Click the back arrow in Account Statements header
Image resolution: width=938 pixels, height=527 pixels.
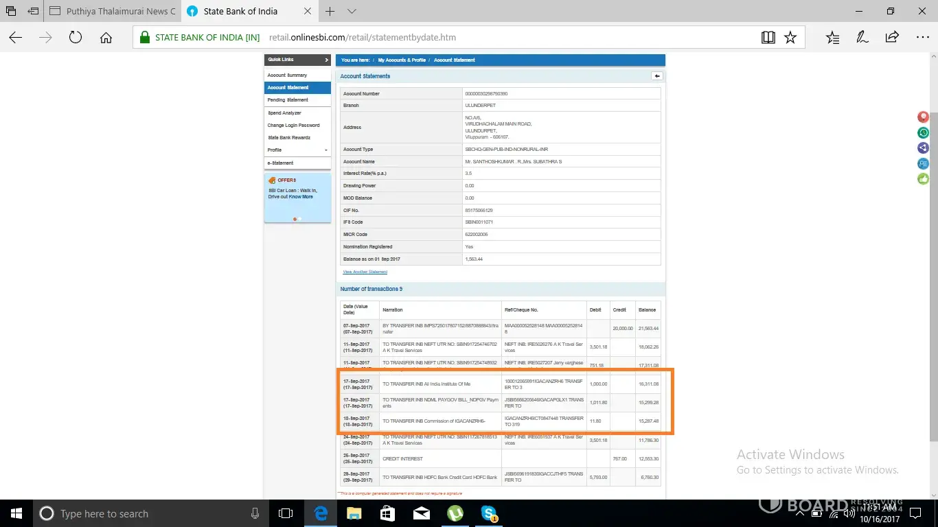point(656,76)
